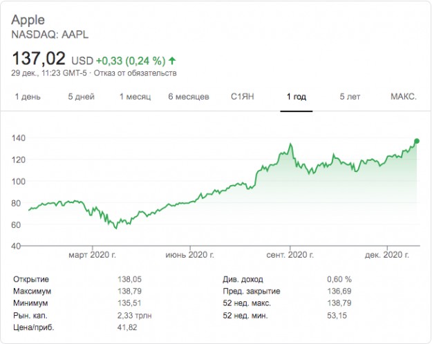Open the "1 месяц" chart view

[x=135, y=97]
